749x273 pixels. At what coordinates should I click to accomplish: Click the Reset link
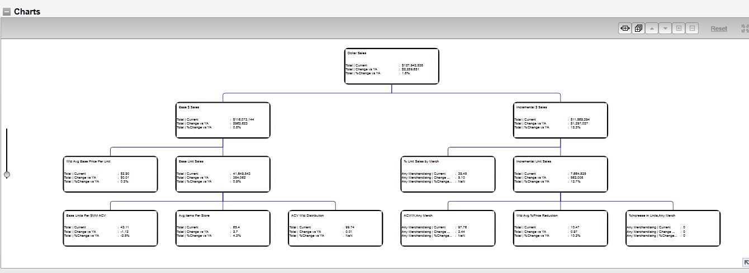(719, 28)
